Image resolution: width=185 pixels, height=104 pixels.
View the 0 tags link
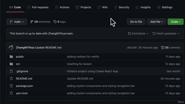pyautogui.click(x=60, y=22)
